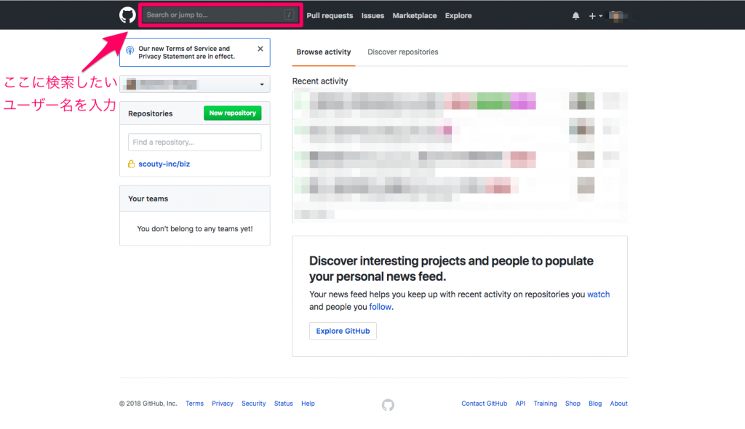Open the notifications bell icon
Screen dimensions: 745x429
tap(576, 15)
